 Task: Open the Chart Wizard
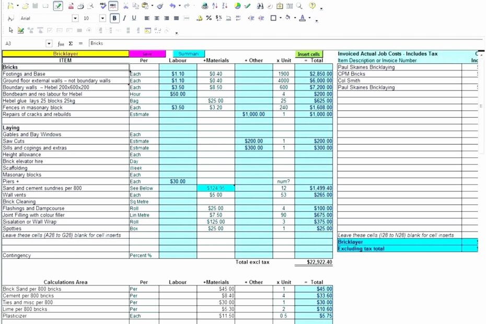click(237, 6)
